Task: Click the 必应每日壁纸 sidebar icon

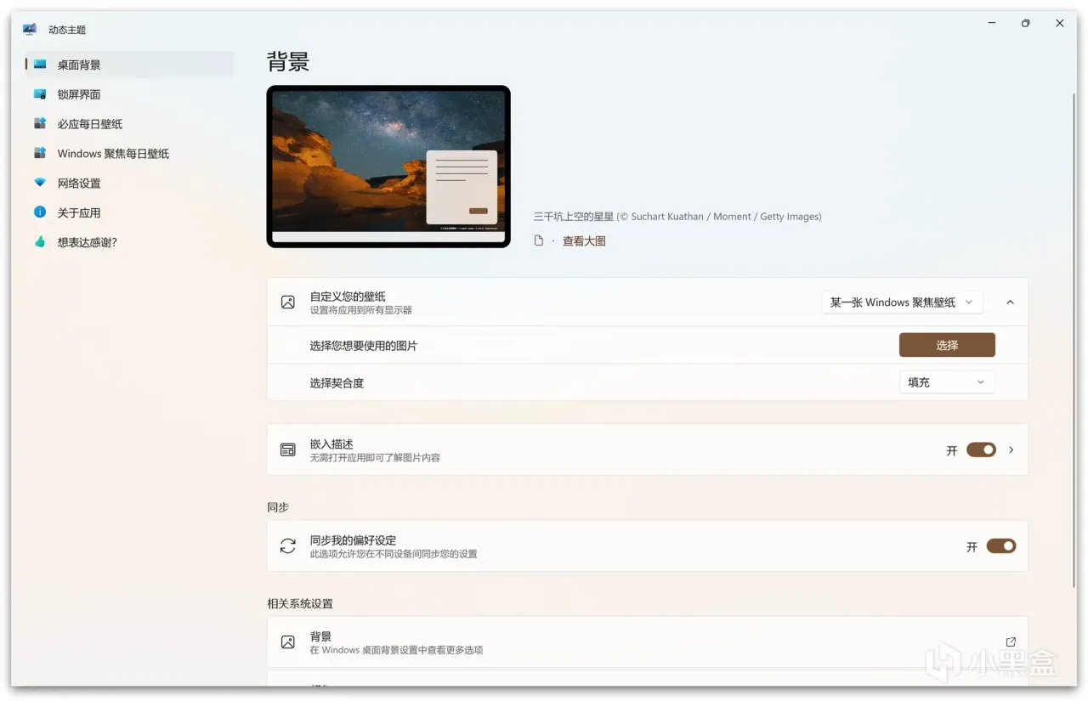Action: (x=40, y=124)
